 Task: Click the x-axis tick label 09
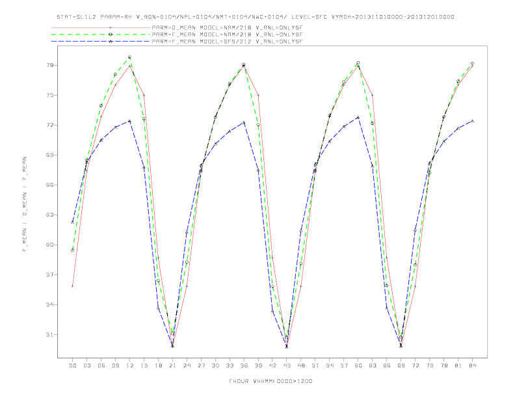(115, 365)
